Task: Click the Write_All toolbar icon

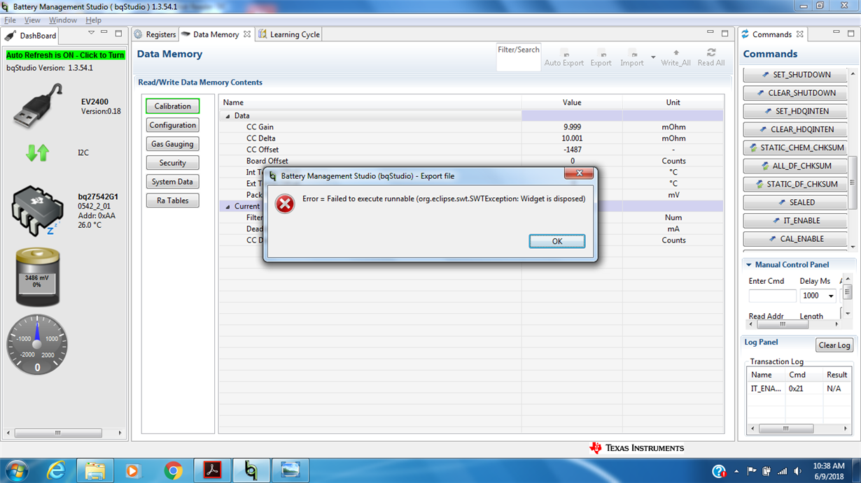Action: [675, 57]
